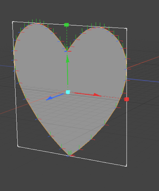Click the red world axis line right of the heart
159x191 pixels.
[x=143, y=63]
